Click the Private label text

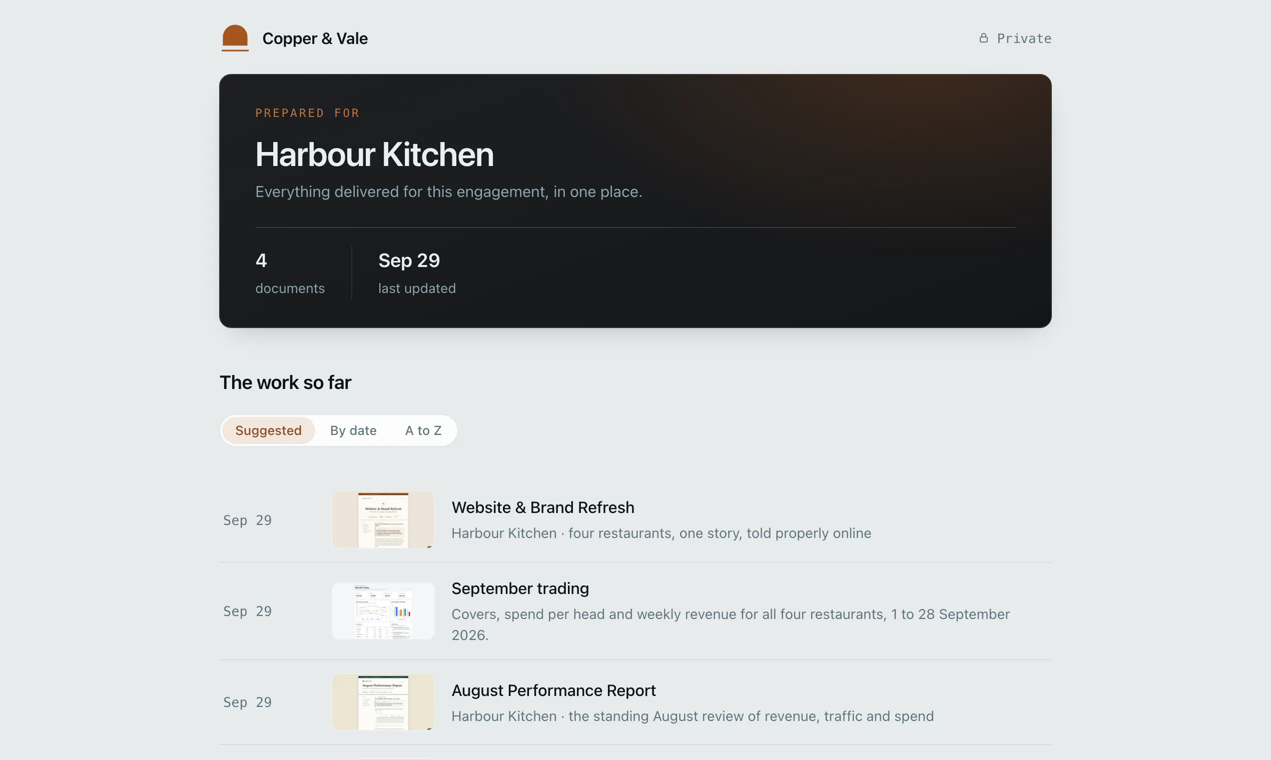coord(1023,38)
